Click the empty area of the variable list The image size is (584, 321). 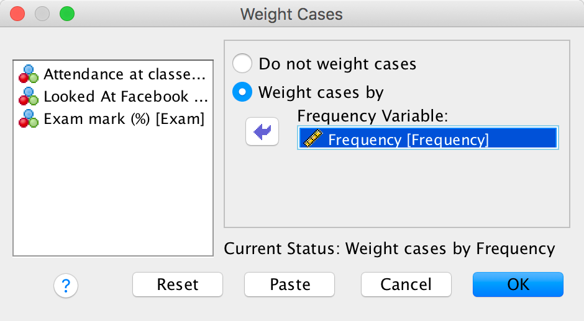[x=113, y=198]
